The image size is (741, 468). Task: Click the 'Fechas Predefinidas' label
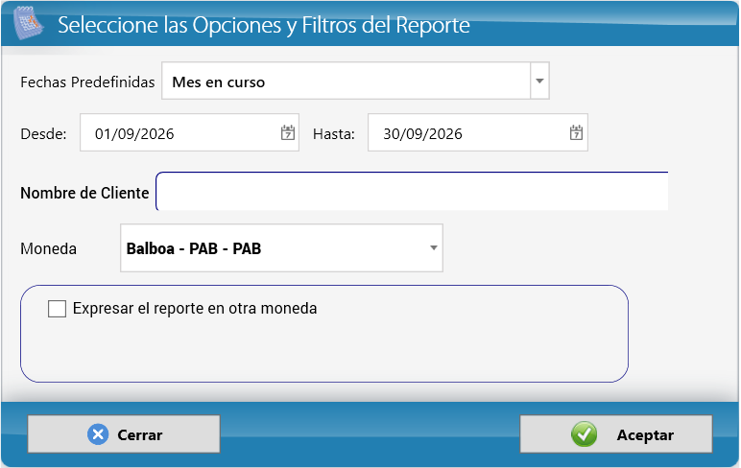click(x=87, y=82)
